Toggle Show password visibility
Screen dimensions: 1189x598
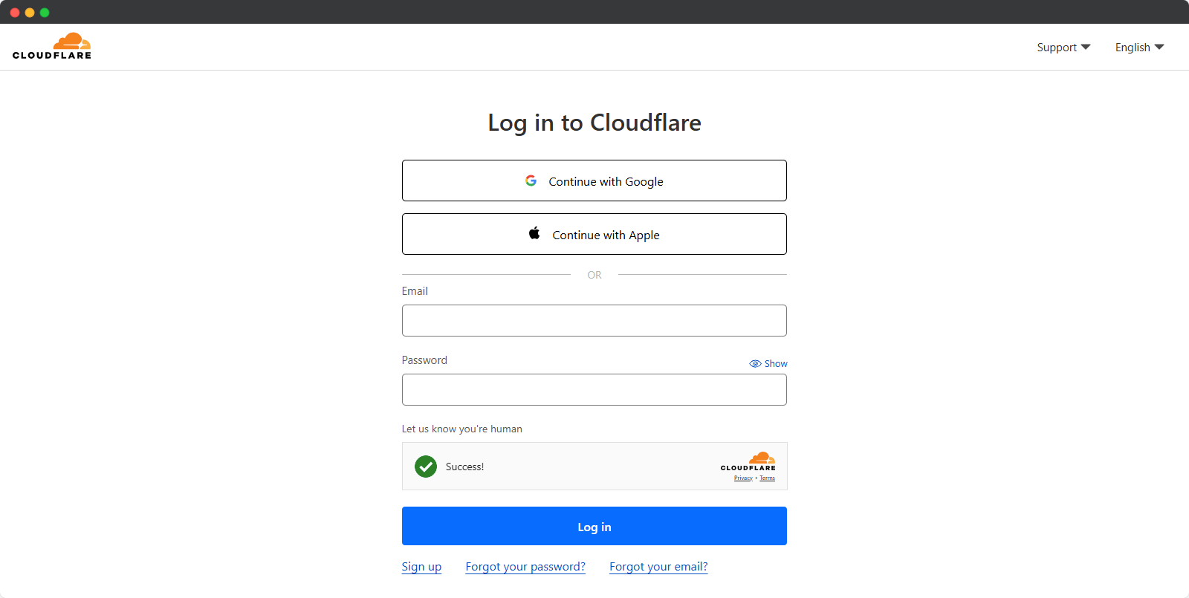tap(768, 363)
